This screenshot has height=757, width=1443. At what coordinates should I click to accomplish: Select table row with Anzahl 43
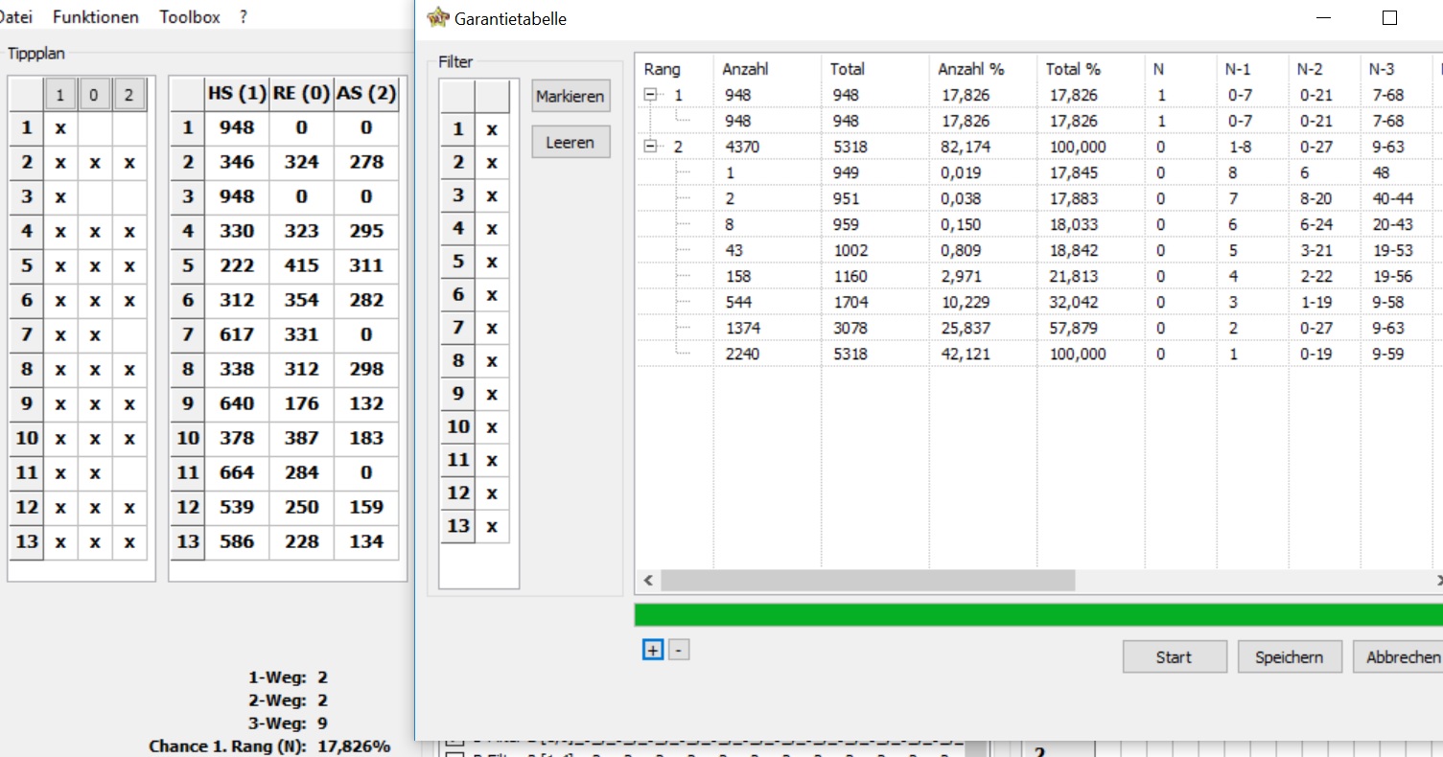1038,250
